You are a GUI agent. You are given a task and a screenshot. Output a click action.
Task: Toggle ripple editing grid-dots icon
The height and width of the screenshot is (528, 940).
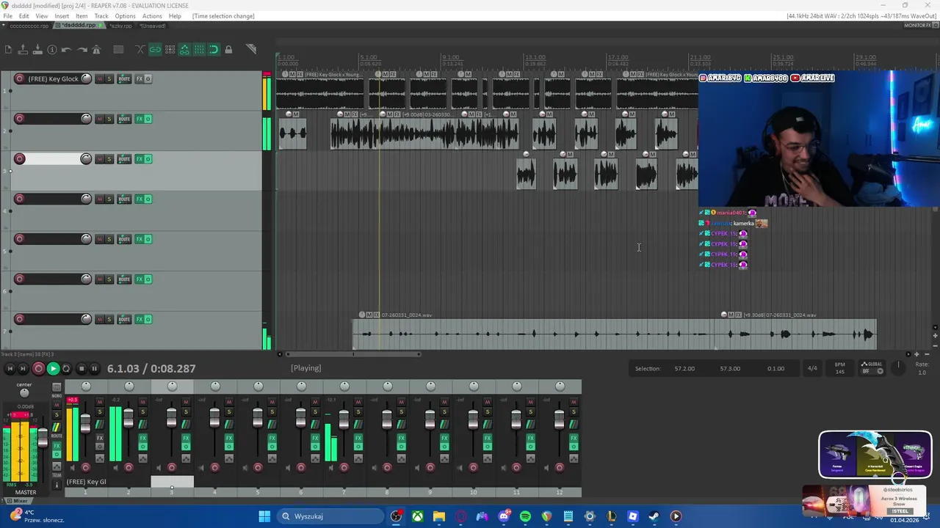point(170,49)
